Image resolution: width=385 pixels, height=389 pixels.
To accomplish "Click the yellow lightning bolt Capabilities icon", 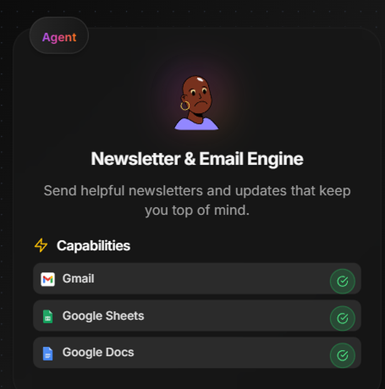I will 41,245.
